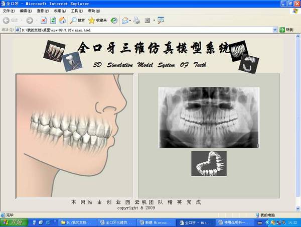Click the Discuss/Messenger toolbar icon
Image resolution: width=301 pixels, height=227 pixels.
(x=161, y=20)
